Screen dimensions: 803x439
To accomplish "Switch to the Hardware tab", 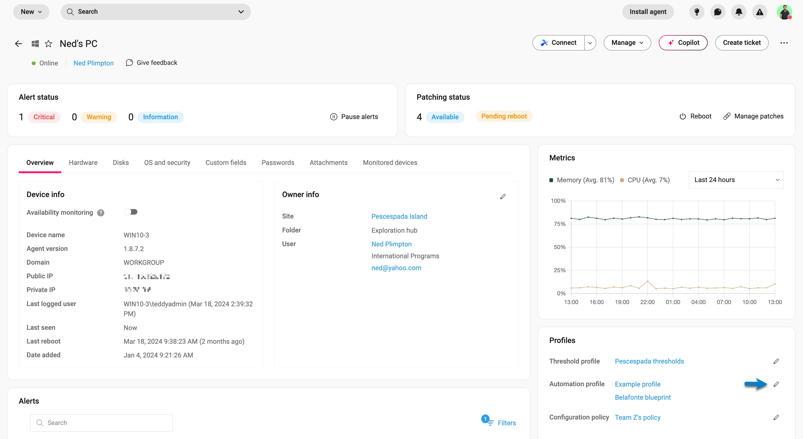I will [83, 163].
